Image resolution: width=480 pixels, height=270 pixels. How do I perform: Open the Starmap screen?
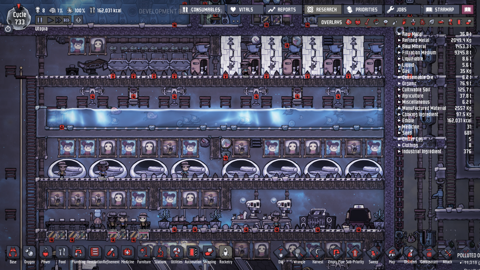tap(441, 9)
